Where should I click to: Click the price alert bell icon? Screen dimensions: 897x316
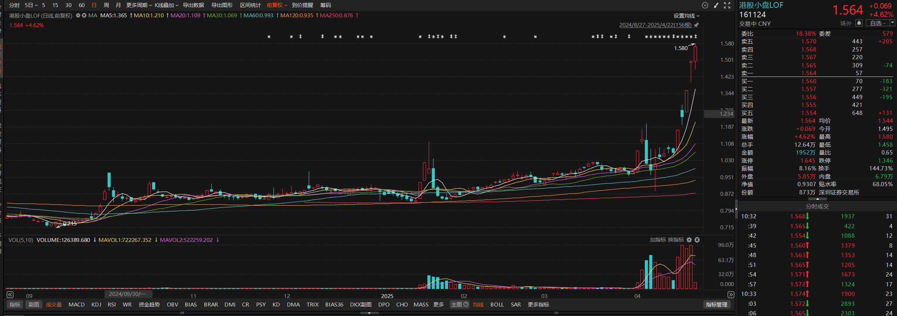pos(859,23)
